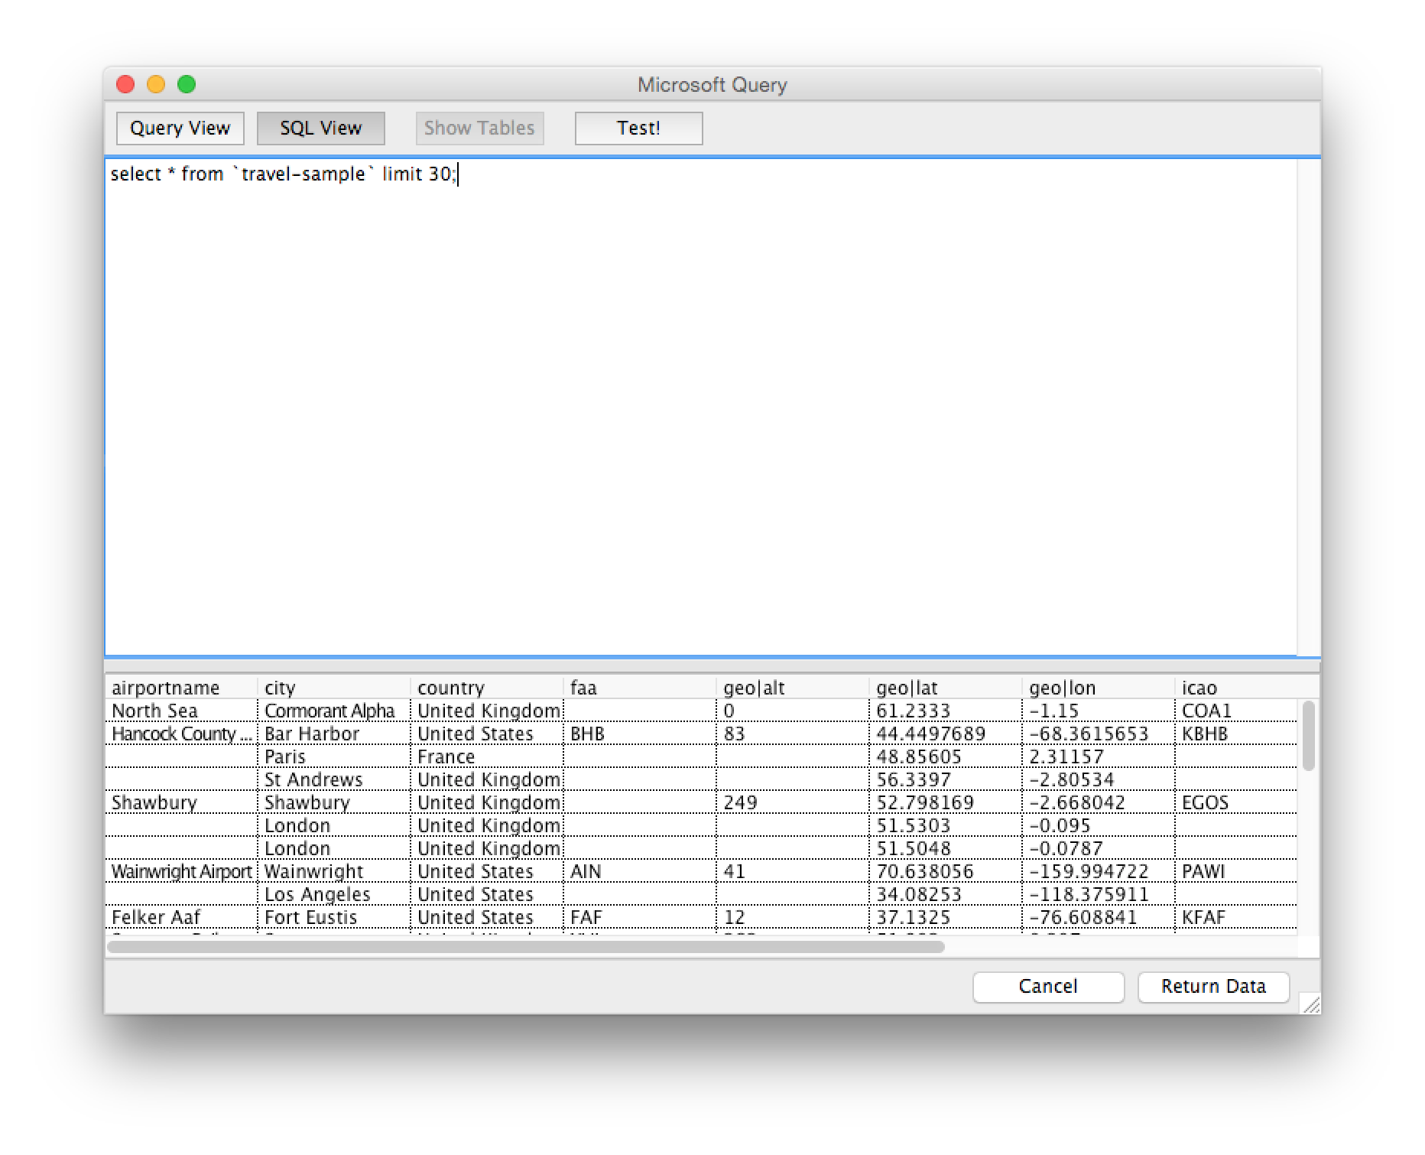Select the AIN faa cell
Viewport: 1425px width, 1155px height.
click(x=640, y=871)
